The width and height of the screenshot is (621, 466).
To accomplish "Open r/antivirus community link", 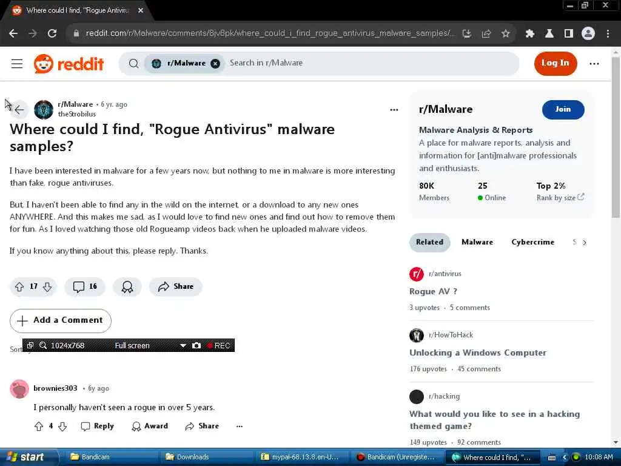I will coord(445,274).
